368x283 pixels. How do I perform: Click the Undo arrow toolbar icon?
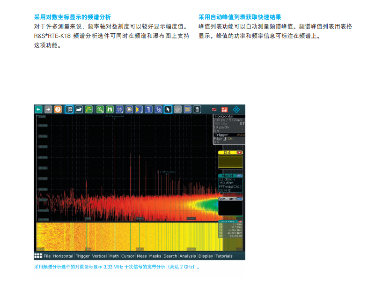tap(38, 110)
